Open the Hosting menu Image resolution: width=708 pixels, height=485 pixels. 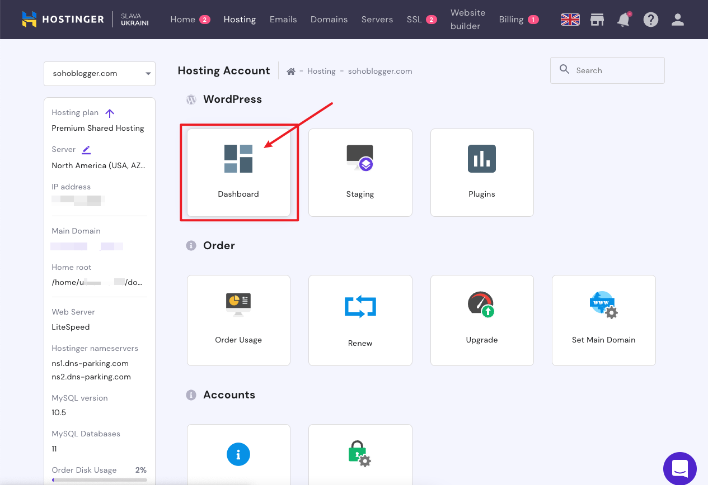[x=240, y=20]
